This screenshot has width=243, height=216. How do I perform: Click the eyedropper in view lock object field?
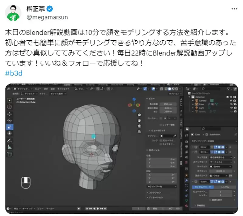(175, 136)
